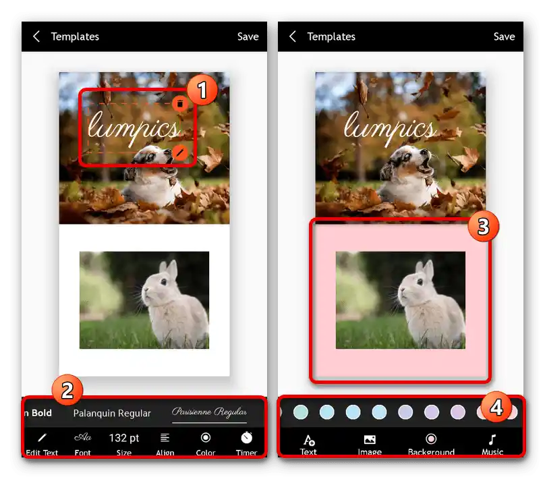Choose Parisienne Regular font
545x479 pixels.
[x=209, y=412]
